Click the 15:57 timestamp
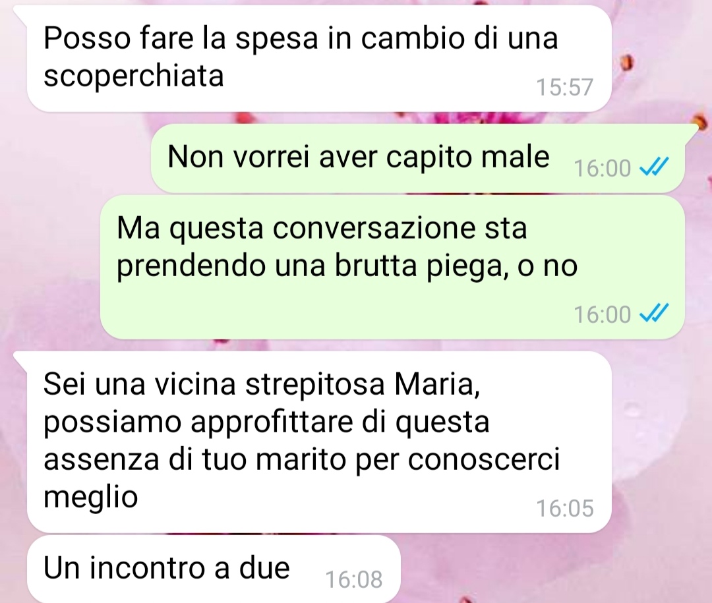This screenshot has height=603, width=712. pyautogui.click(x=565, y=87)
